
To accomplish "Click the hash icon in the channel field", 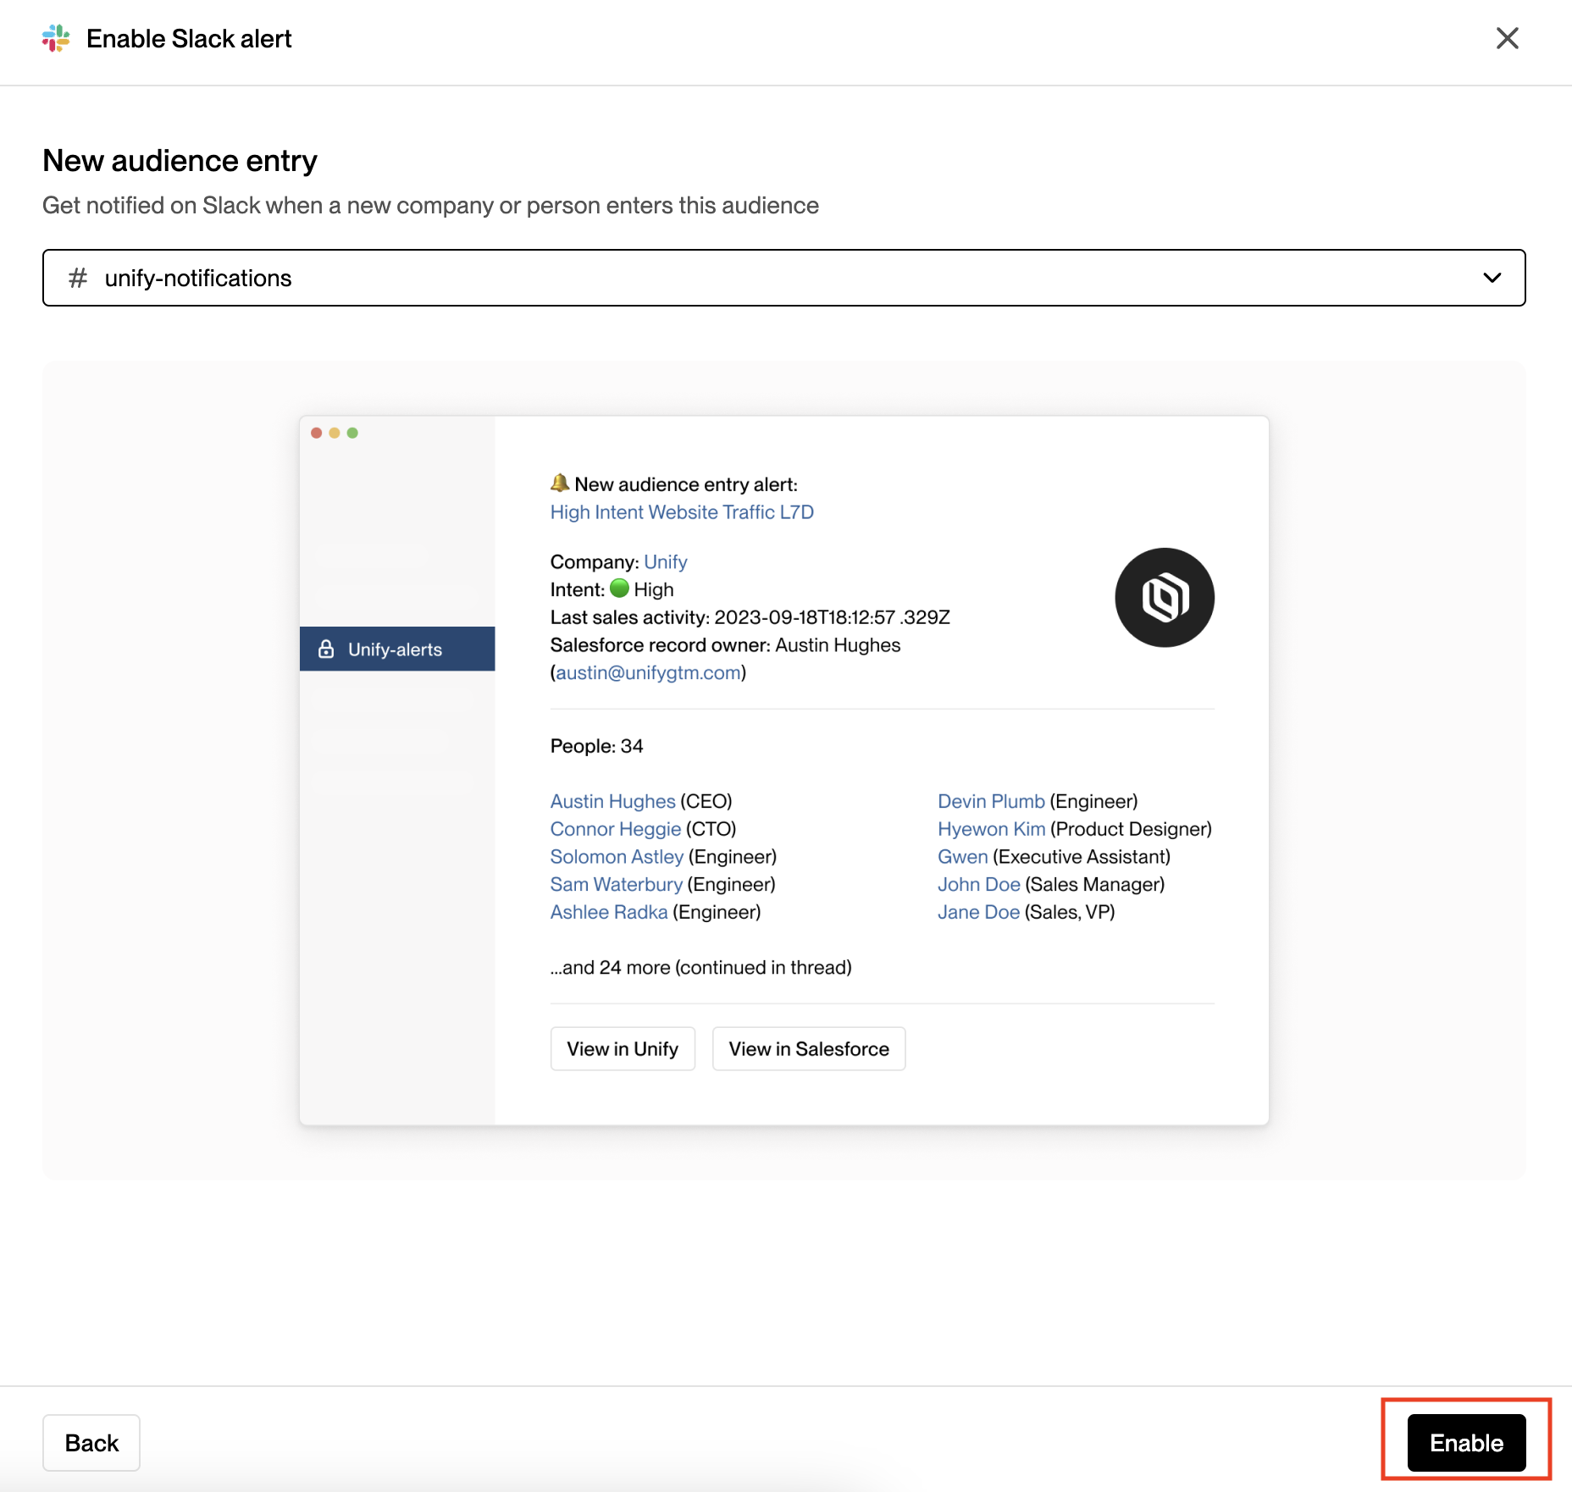I will pos(78,278).
